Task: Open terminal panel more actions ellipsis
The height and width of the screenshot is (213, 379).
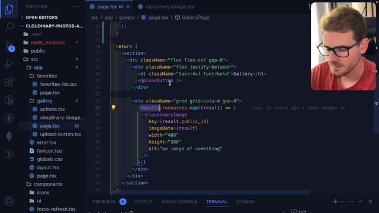Action: pyautogui.click(x=351, y=201)
